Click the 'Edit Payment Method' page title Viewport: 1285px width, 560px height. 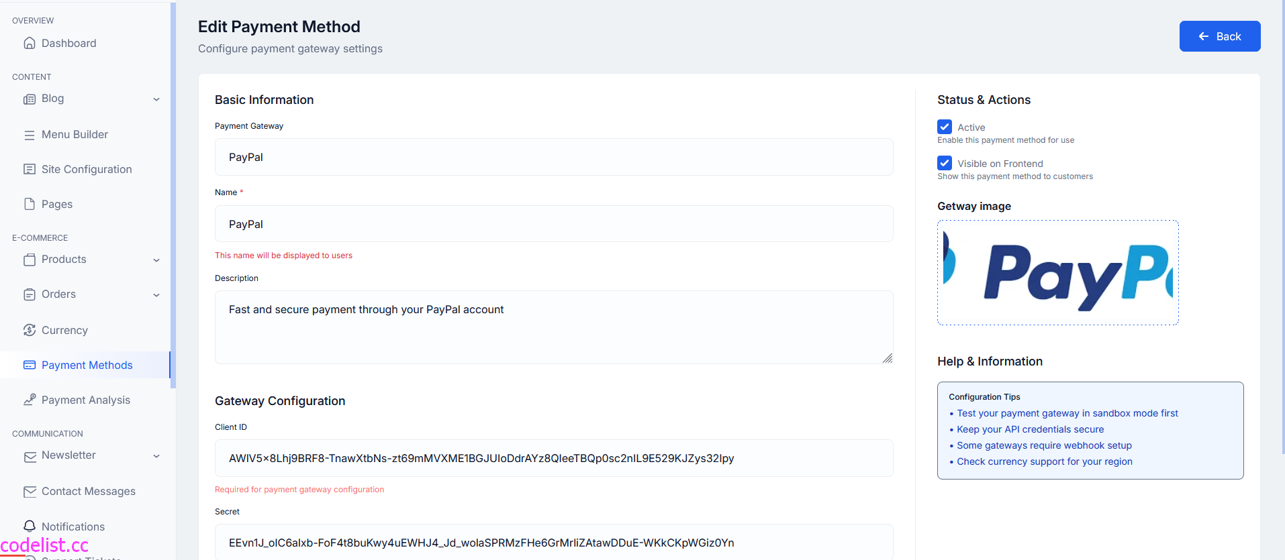279,27
